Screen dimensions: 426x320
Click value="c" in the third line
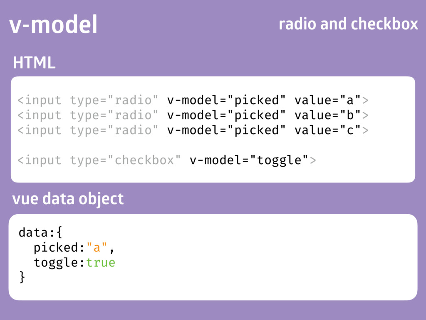[328, 130]
